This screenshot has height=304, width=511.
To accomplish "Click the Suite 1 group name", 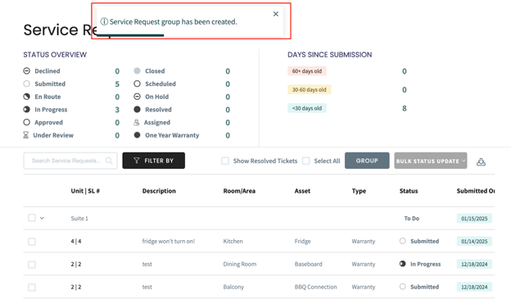I will click(79, 218).
